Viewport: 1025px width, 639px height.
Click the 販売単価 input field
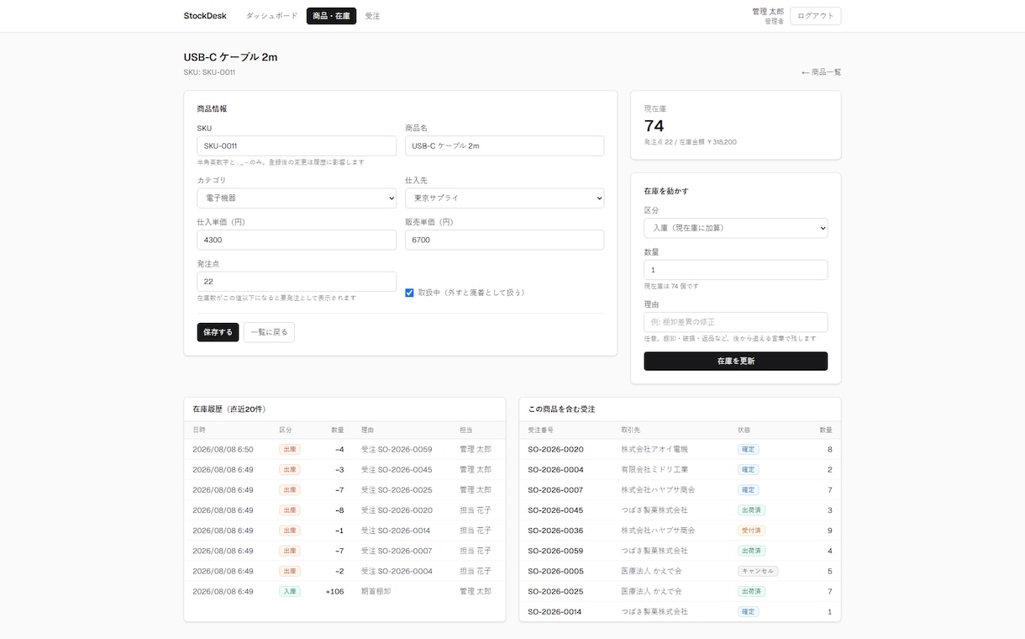[504, 240]
